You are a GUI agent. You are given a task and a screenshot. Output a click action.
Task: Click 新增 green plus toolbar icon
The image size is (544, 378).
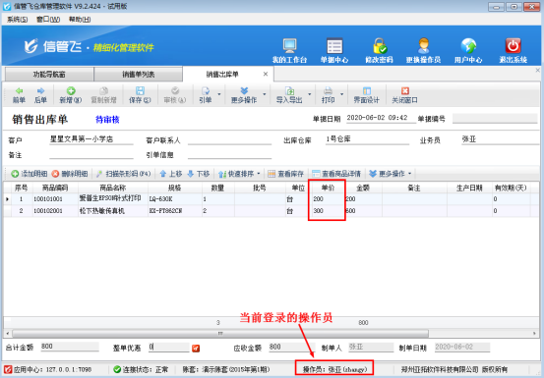pos(71,91)
